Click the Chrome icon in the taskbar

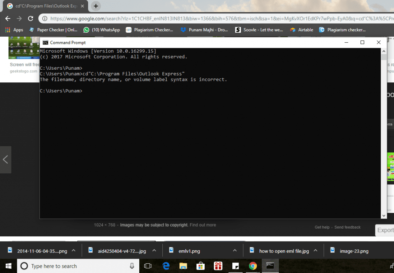(x=253, y=266)
